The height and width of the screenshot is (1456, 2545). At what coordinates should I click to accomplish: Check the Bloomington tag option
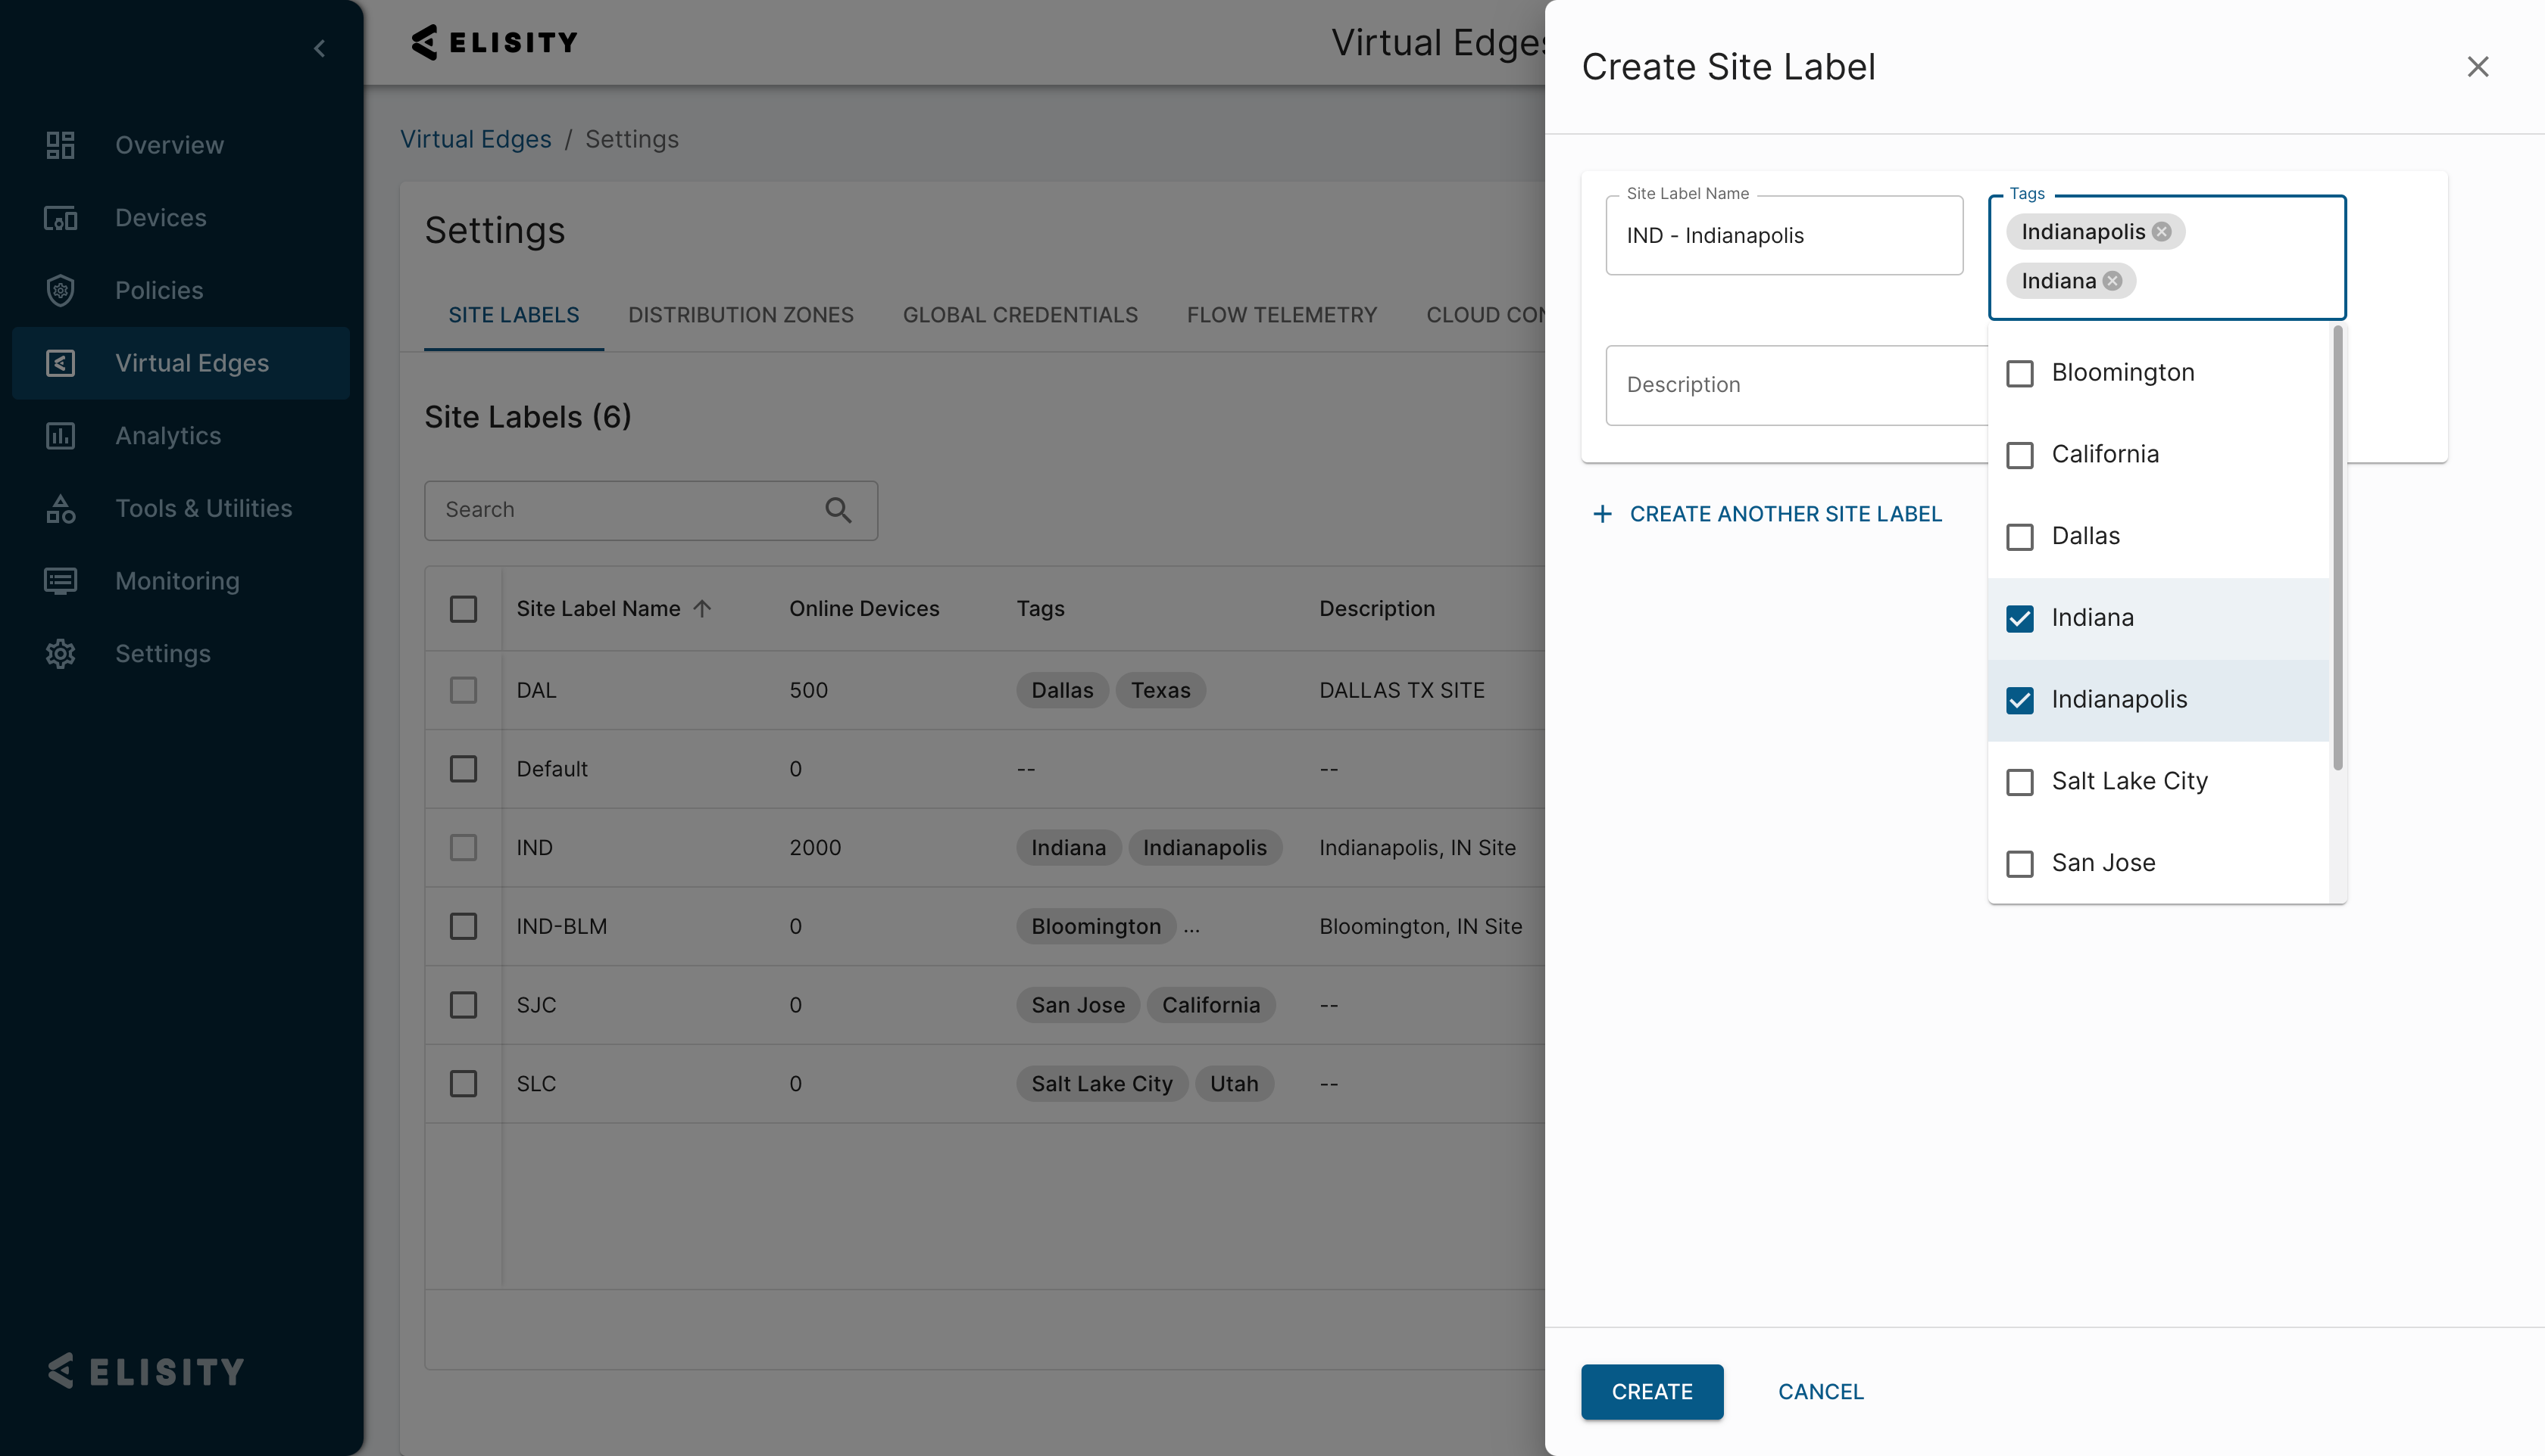(2019, 373)
